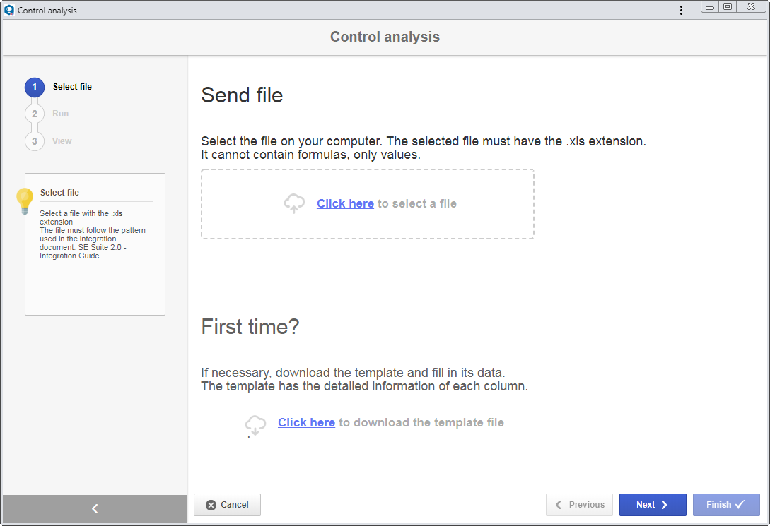Open the View step label
Screen dimensions: 770x526
tap(62, 141)
